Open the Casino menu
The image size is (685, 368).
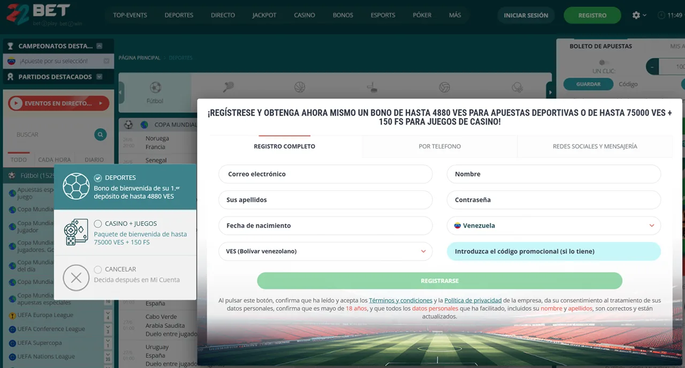(305, 16)
